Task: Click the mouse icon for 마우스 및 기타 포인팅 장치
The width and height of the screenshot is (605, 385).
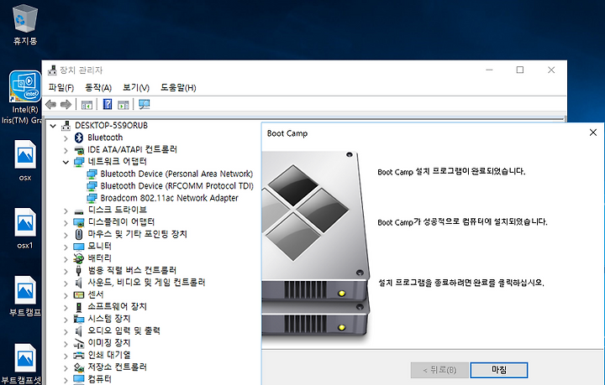Action: pos(79,234)
